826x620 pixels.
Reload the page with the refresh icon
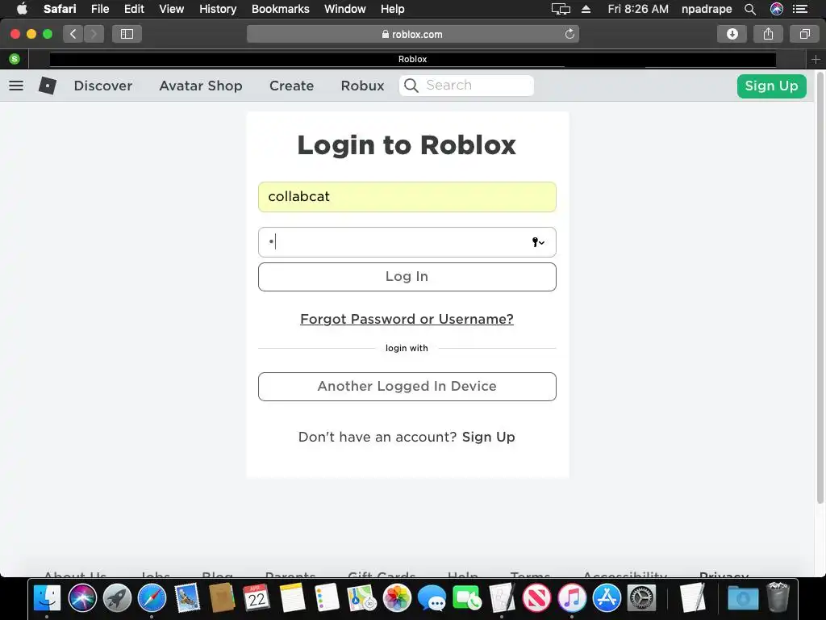pos(569,34)
